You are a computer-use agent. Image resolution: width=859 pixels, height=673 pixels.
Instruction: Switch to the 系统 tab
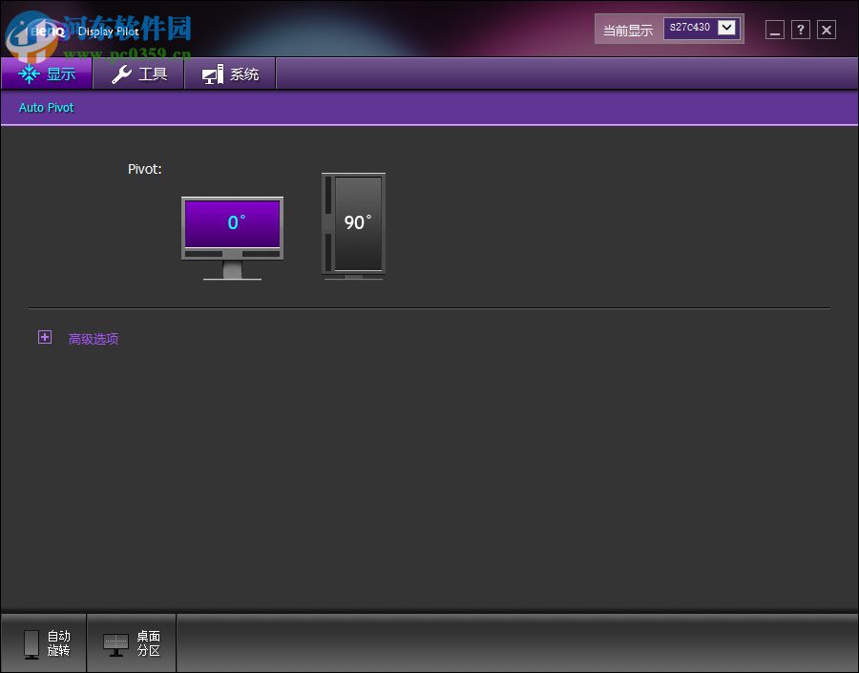click(x=230, y=73)
